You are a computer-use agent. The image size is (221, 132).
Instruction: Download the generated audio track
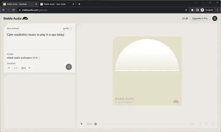click(x=200, y=124)
